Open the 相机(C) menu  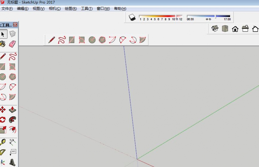click(55, 9)
